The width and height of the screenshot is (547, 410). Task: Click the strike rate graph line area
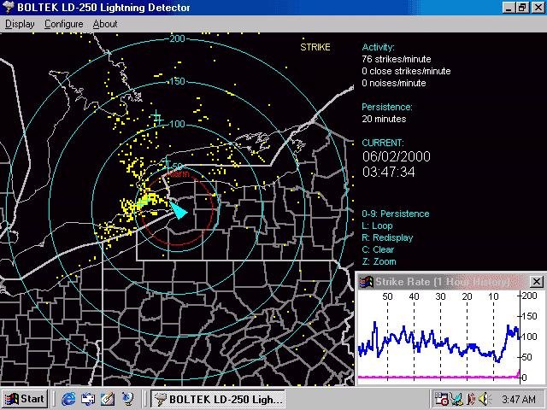point(436,342)
